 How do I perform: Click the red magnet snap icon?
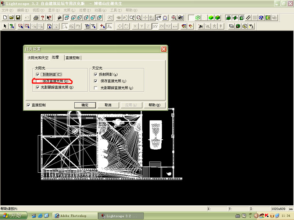[191, 26]
